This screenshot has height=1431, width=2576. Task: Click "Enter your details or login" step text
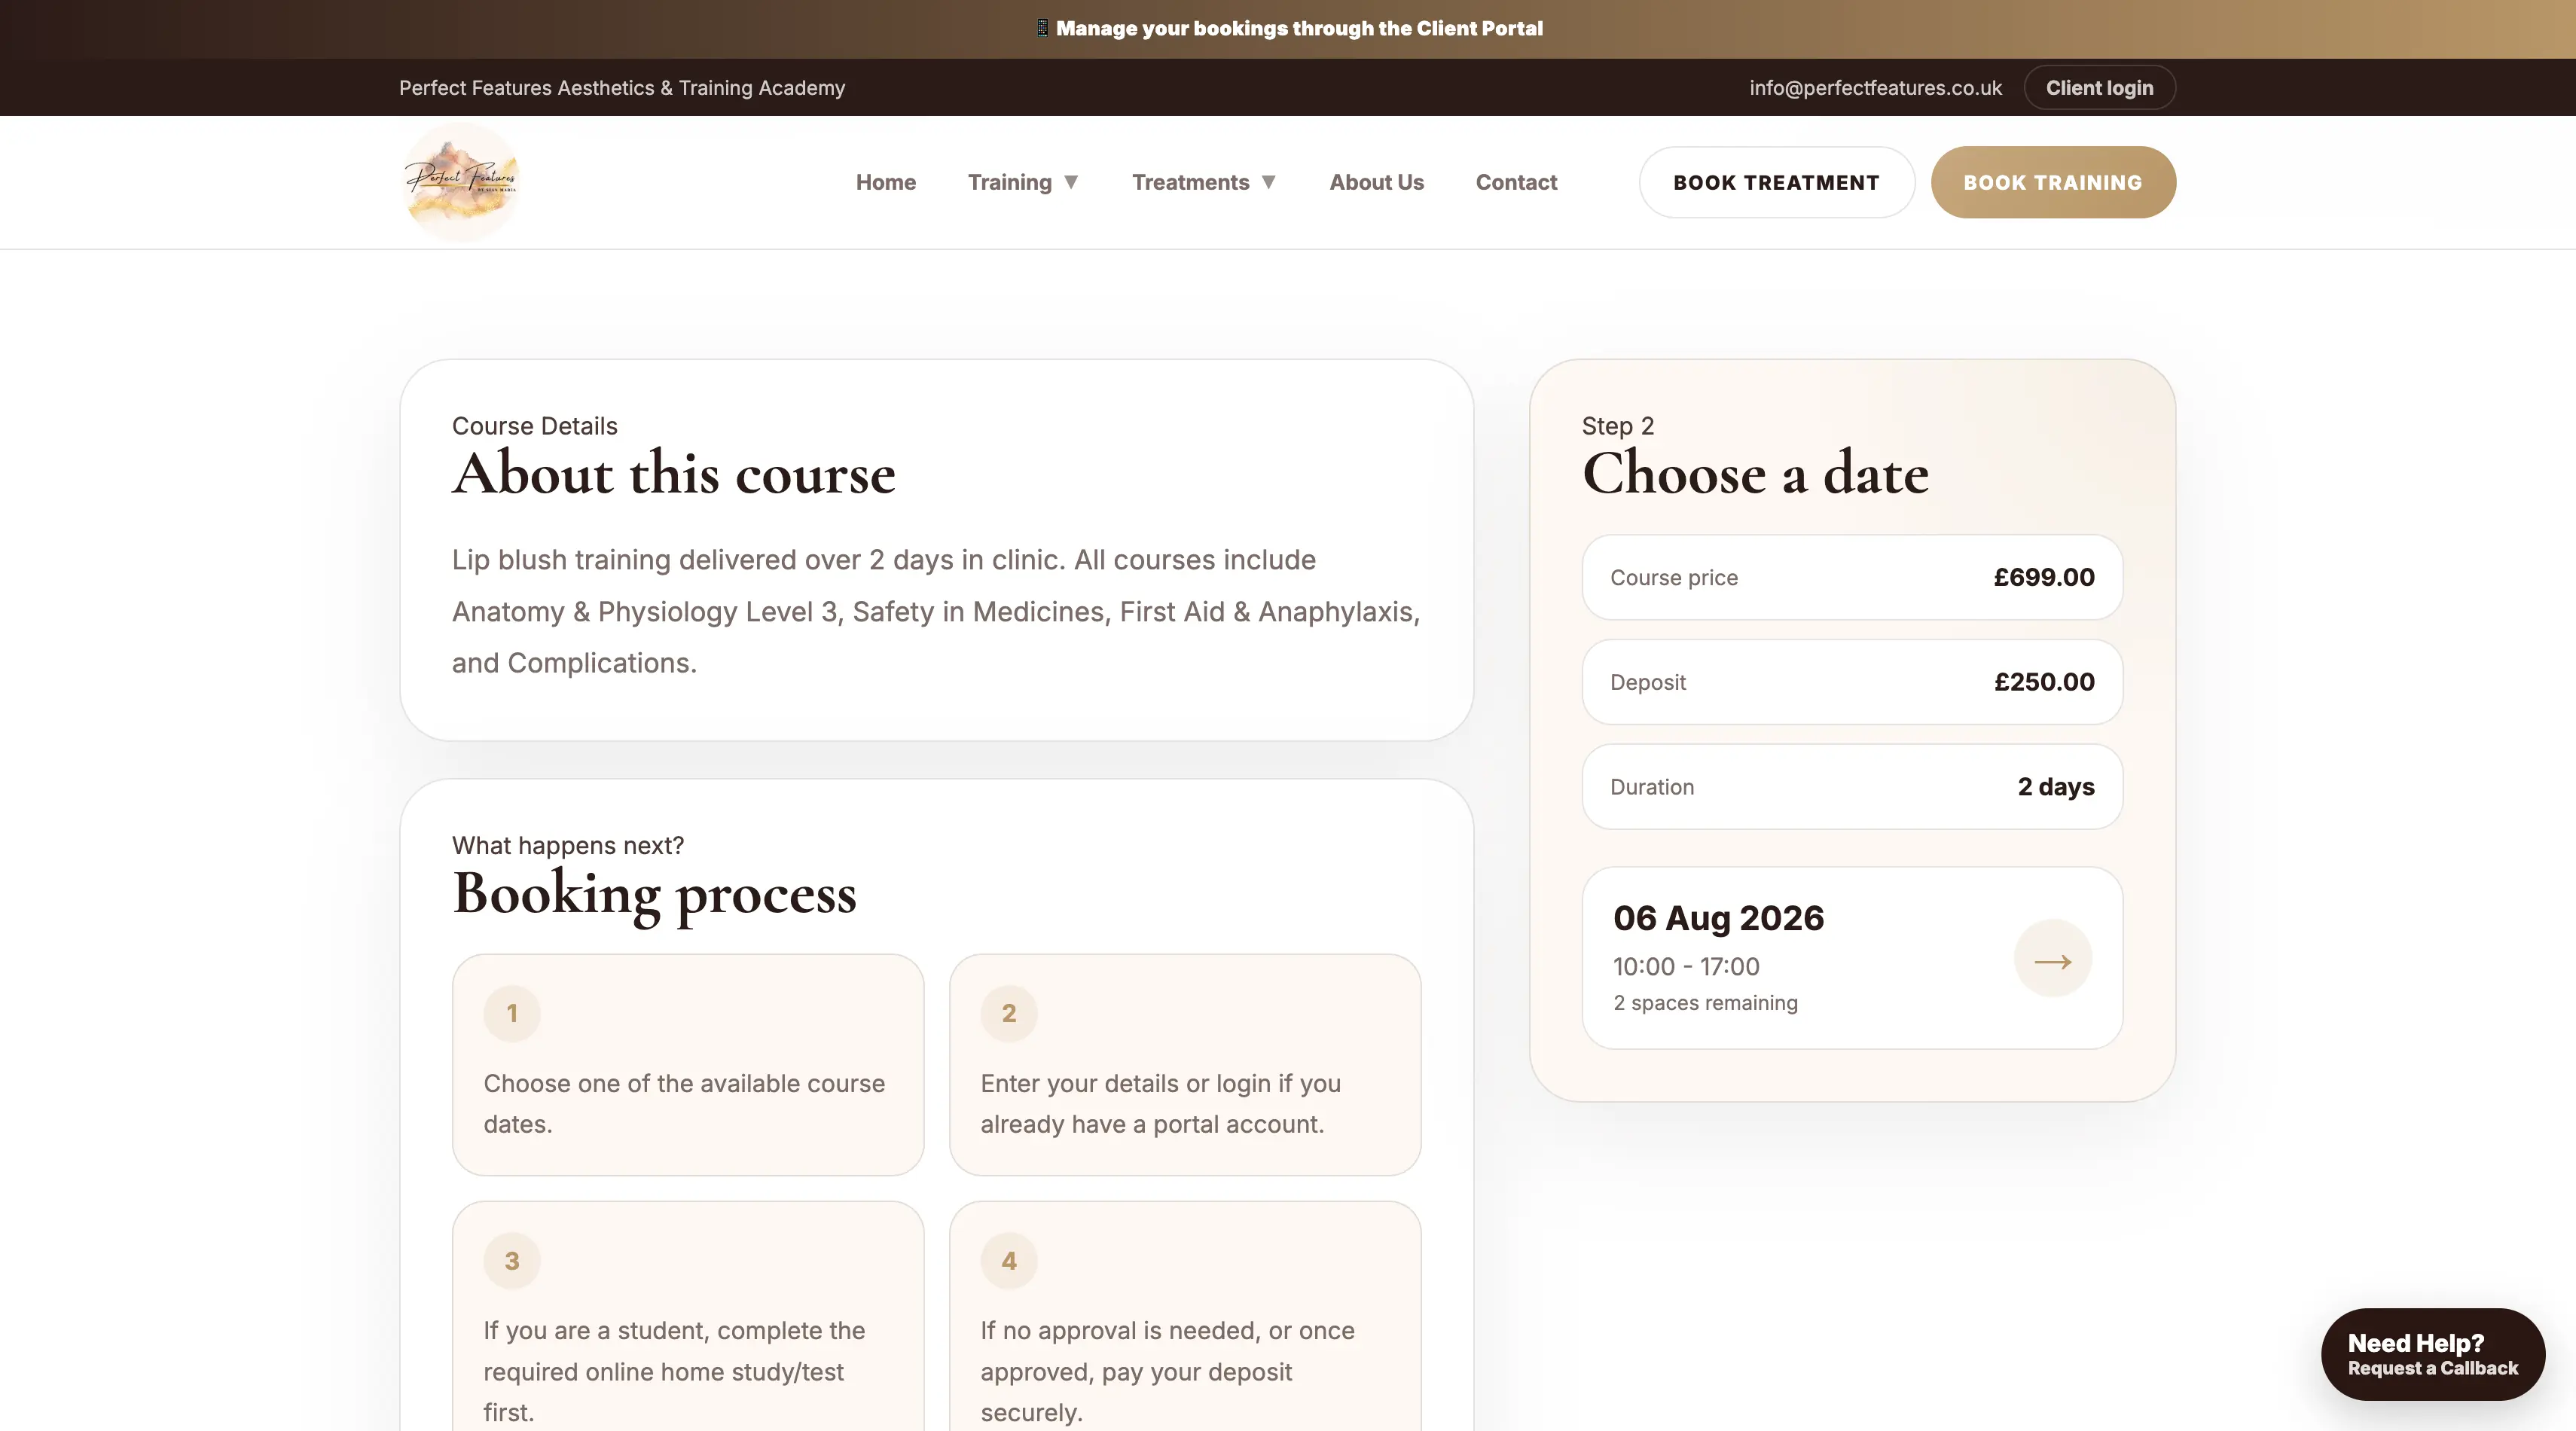1161,1104
